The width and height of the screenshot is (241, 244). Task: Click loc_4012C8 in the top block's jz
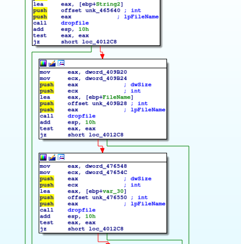tap(99, 42)
